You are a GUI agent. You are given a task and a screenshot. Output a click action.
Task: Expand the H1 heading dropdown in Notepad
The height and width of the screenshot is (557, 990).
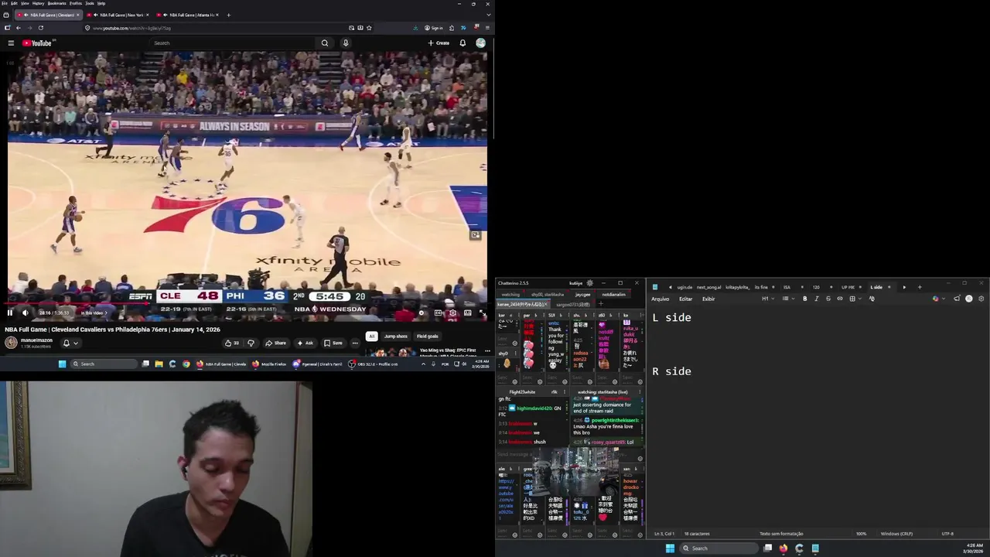[x=767, y=299]
